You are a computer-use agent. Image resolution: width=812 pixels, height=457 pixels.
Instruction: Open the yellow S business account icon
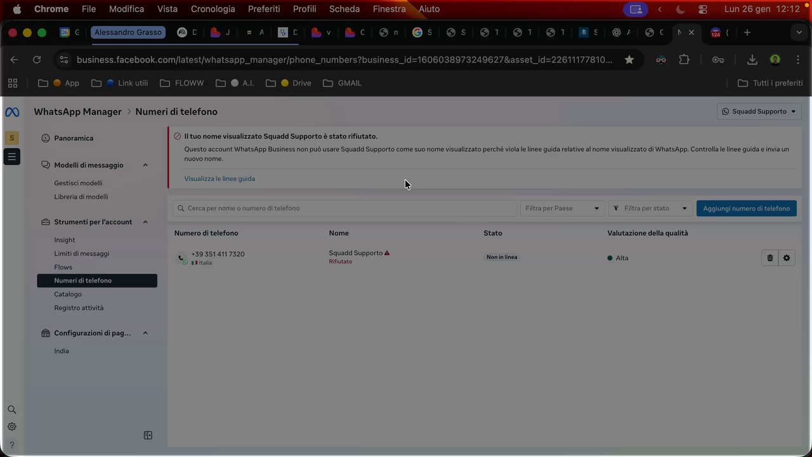11,138
